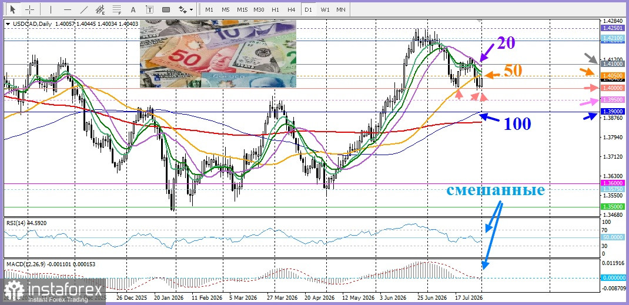Expand the USDCAD,Daily chart title triangle
Viewport: 629px width, 305px height.
[8, 25]
